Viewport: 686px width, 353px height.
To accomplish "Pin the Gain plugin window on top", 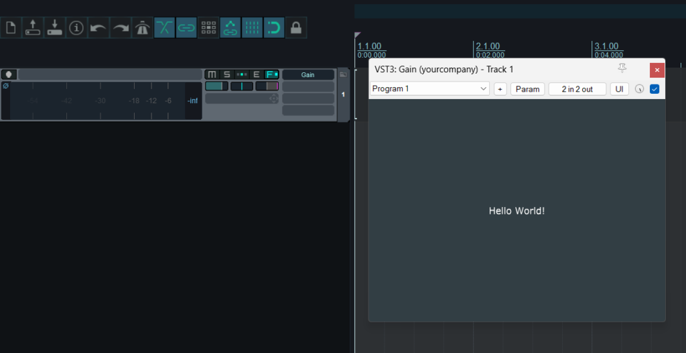I will (x=622, y=68).
